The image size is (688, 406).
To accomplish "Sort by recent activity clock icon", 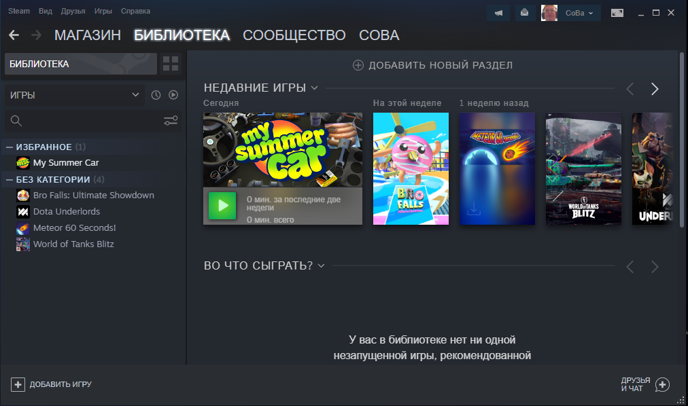I will (x=156, y=95).
